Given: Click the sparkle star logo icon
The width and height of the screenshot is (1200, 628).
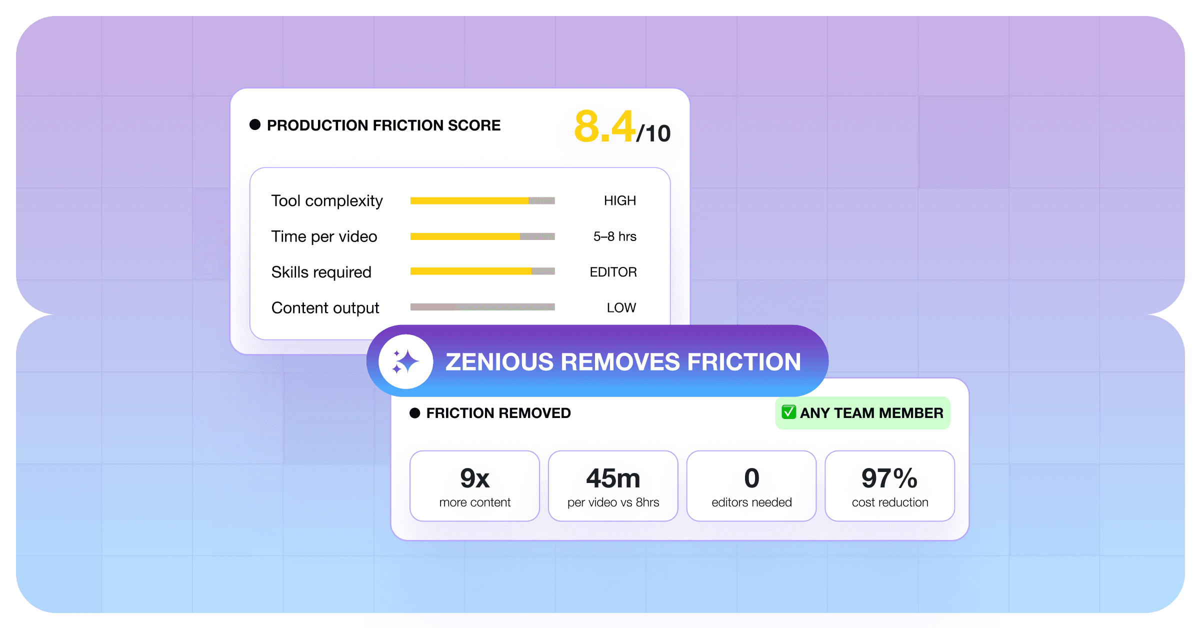Looking at the screenshot, I should point(405,361).
